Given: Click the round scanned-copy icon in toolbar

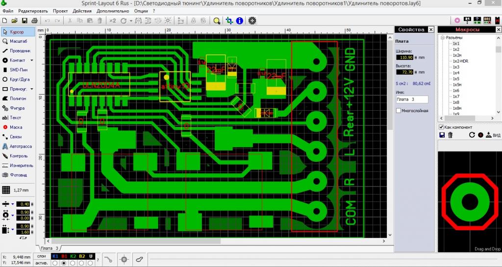Looking at the screenshot, I should coord(252,21).
